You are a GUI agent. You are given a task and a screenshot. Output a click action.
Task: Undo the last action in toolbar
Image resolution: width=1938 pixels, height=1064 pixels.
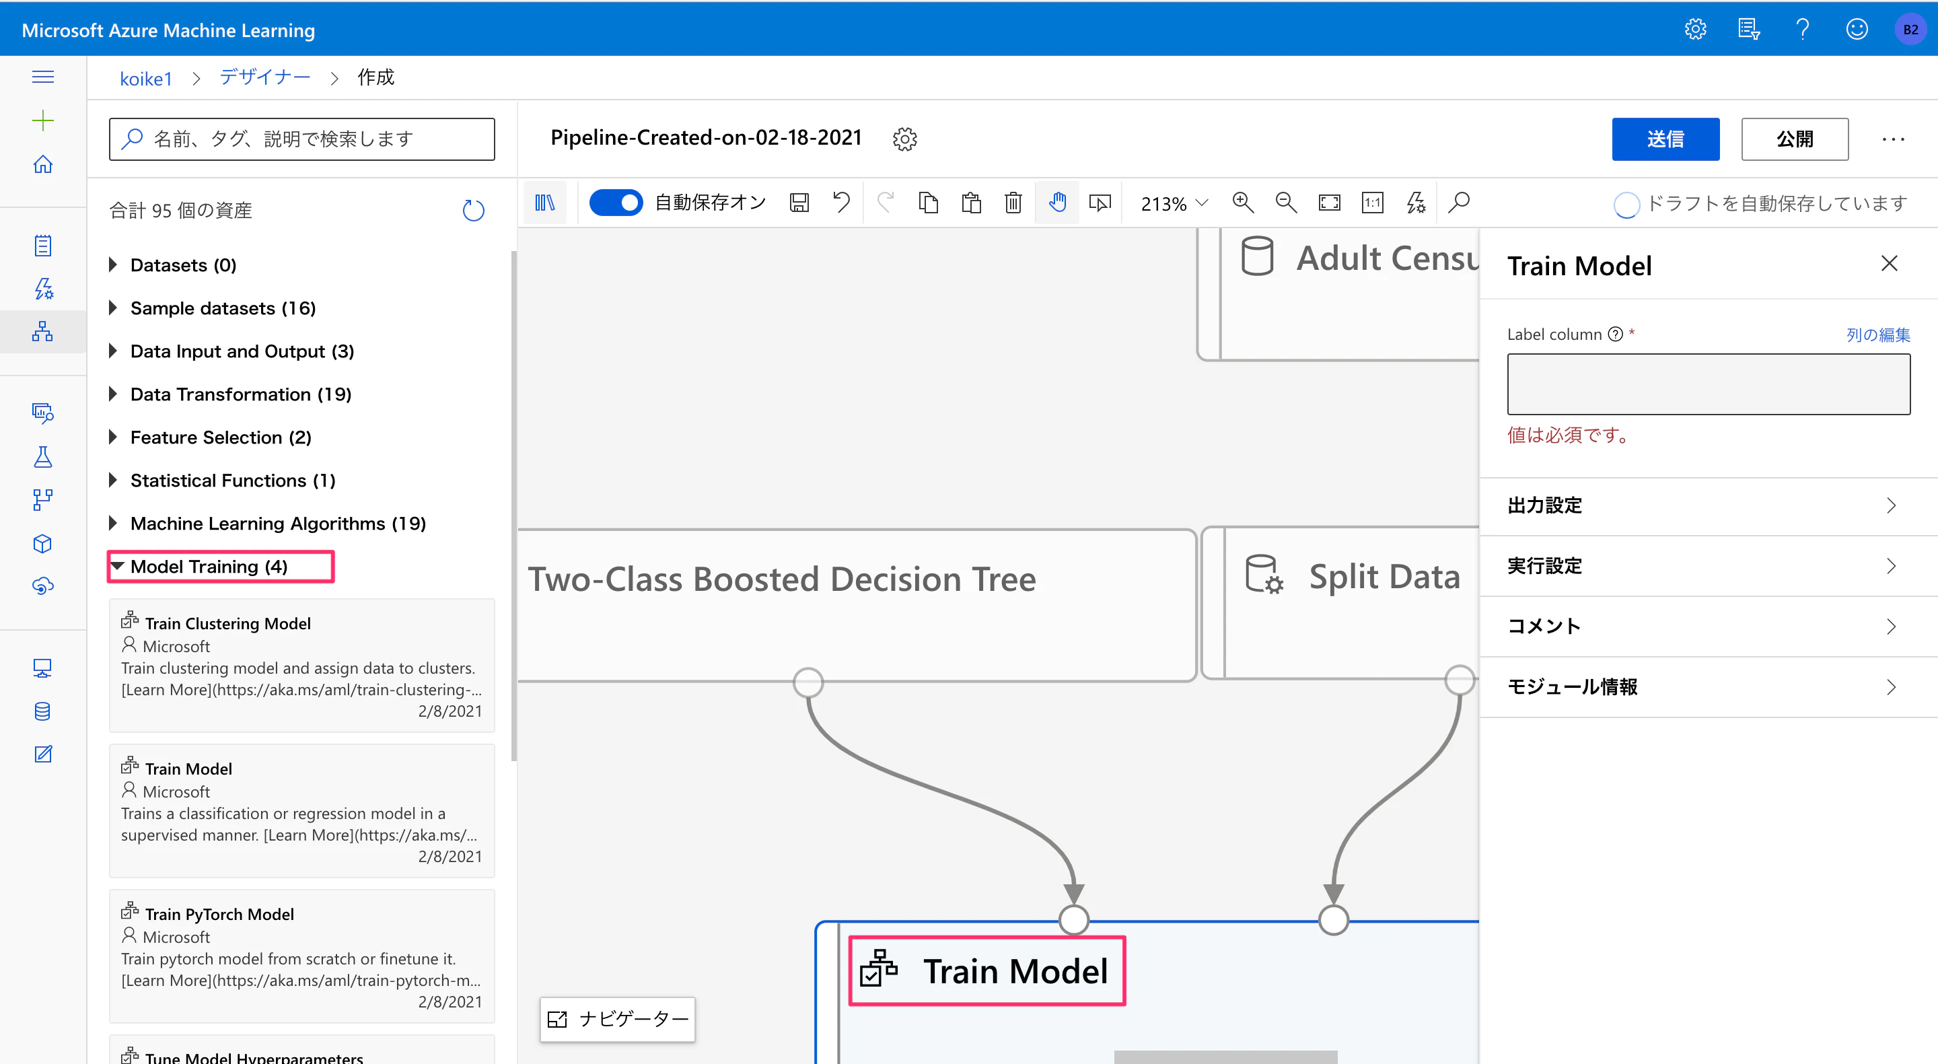point(841,203)
